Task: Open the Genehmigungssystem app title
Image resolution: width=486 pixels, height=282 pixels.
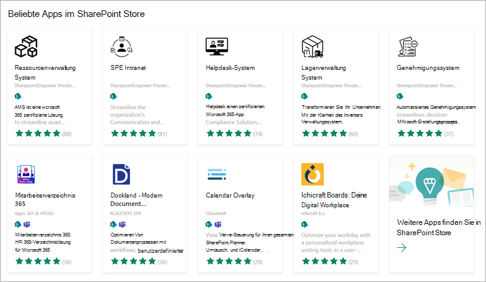Action: point(428,67)
